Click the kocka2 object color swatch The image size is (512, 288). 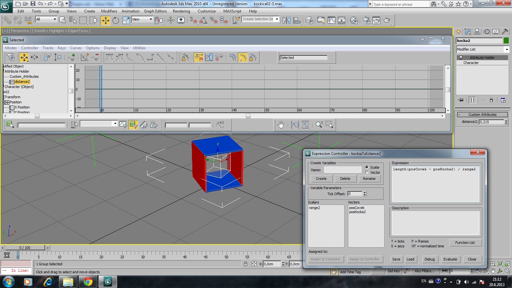tap(506, 41)
